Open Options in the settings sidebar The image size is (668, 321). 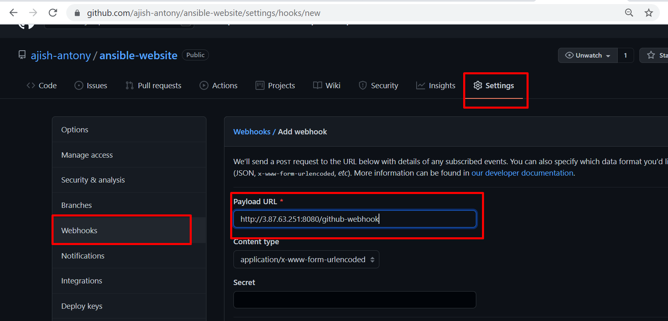pos(129,129)
